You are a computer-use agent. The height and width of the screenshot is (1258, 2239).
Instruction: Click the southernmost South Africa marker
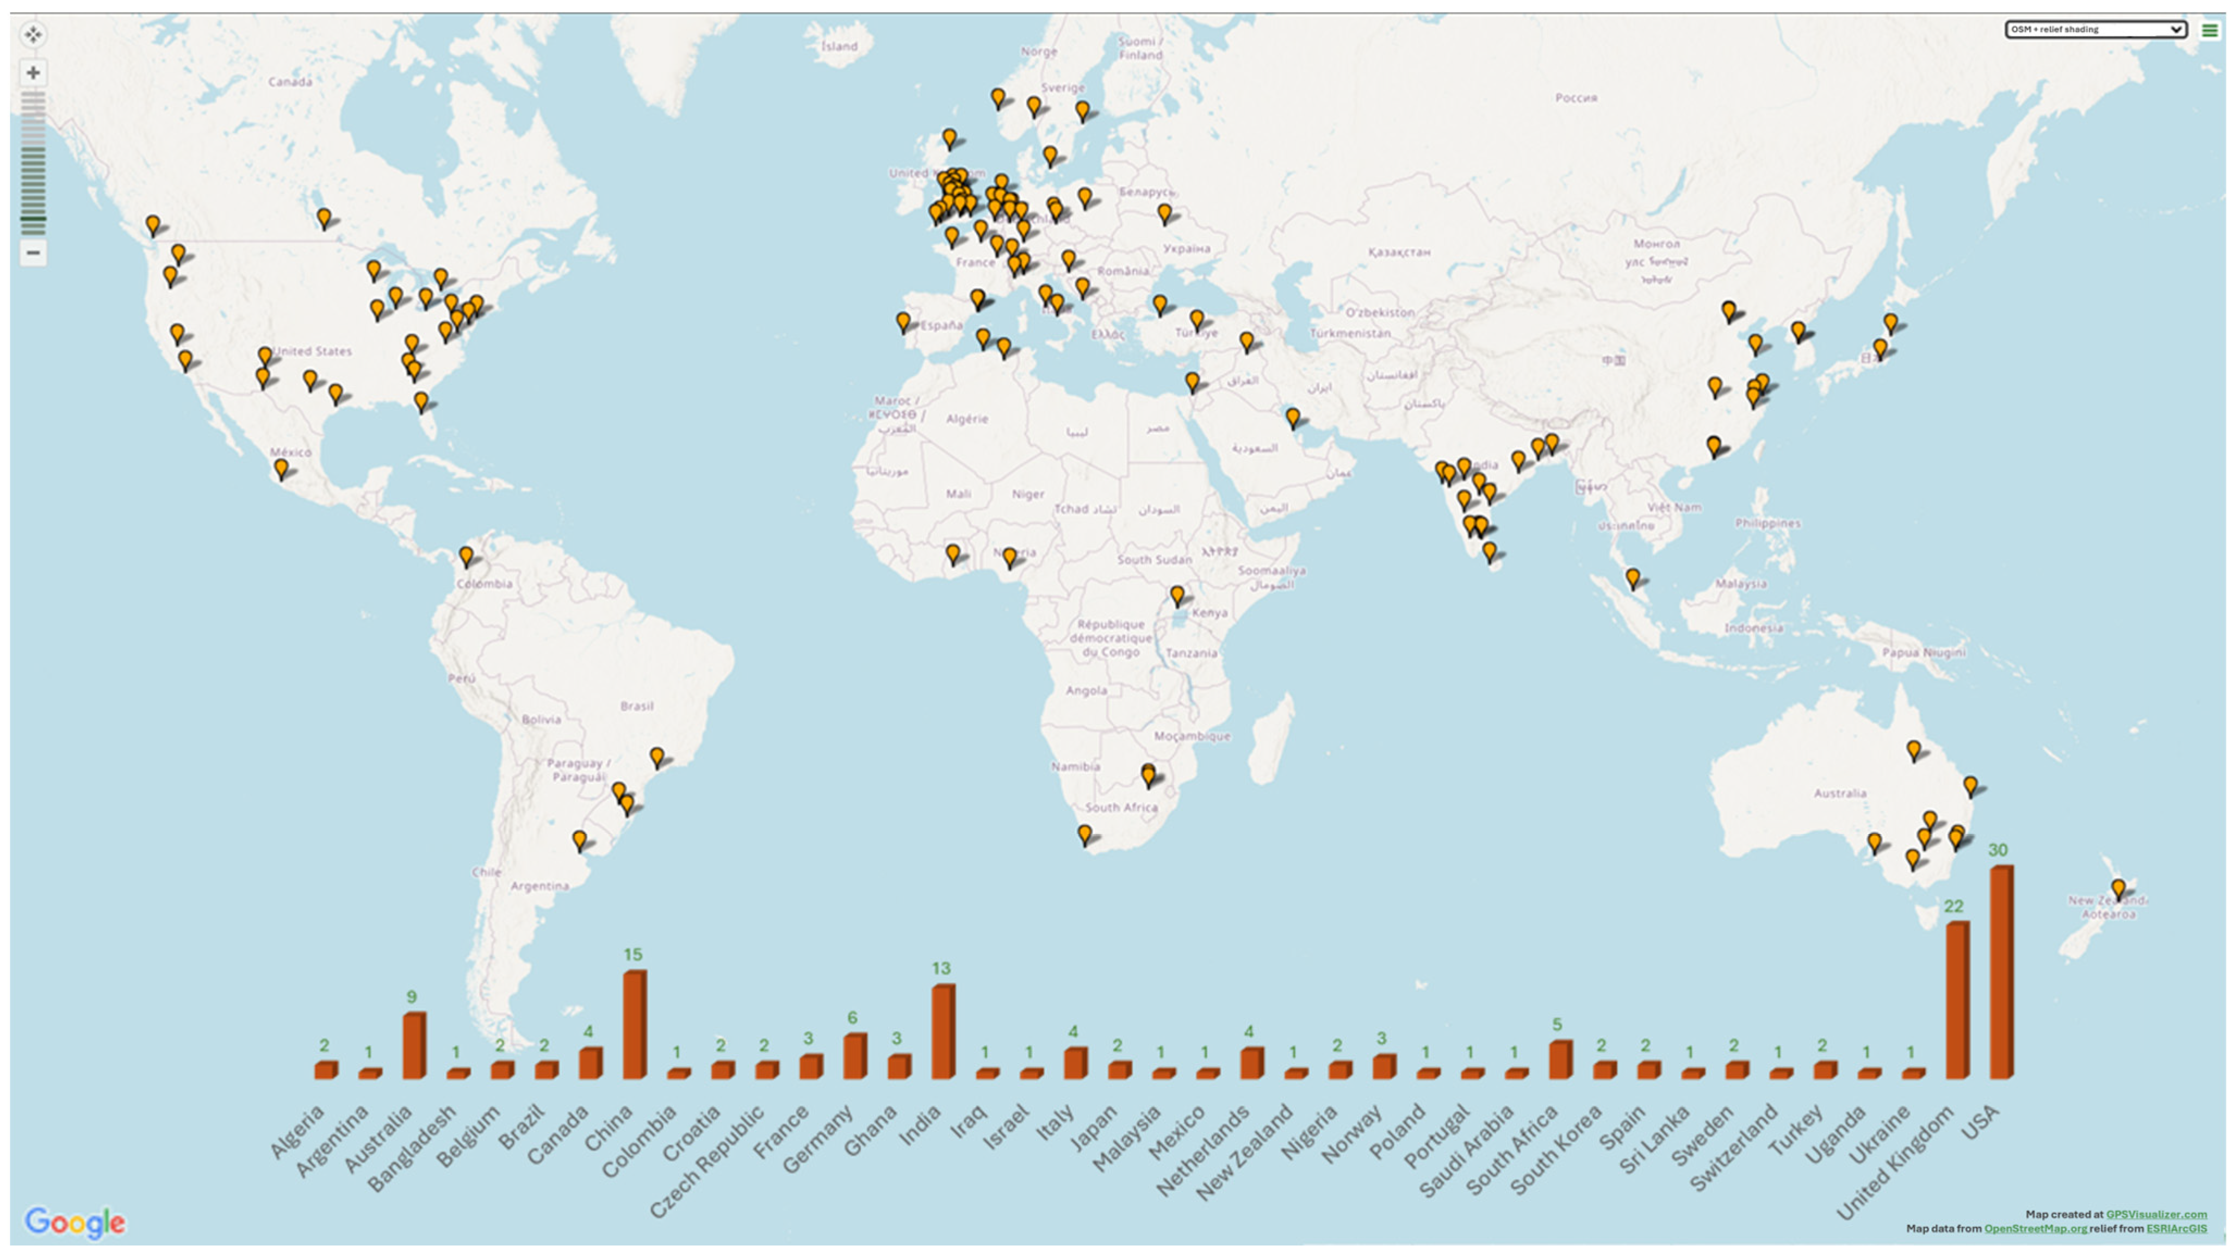tap(1084, 833)
